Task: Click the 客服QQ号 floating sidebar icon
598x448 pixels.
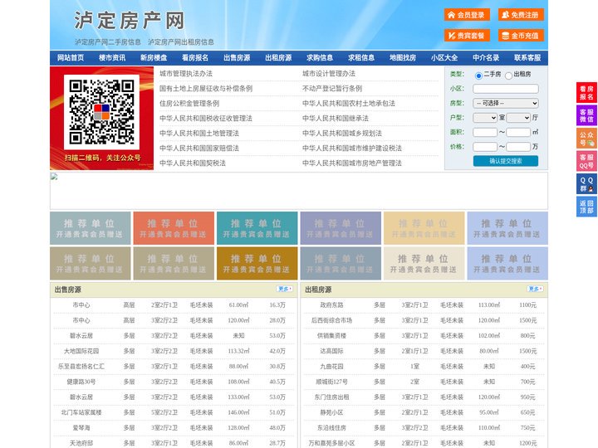Action: click(586, 161)
